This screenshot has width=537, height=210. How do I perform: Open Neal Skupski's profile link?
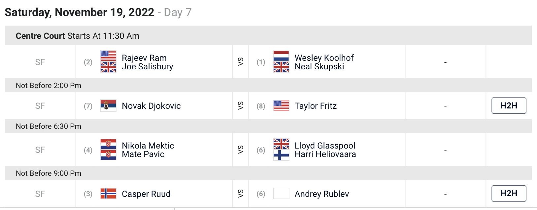coord(319,66)
